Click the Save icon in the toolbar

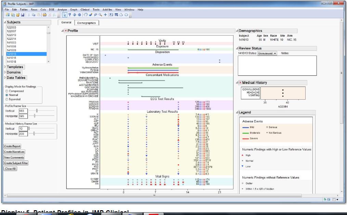[x=23, y=15]
